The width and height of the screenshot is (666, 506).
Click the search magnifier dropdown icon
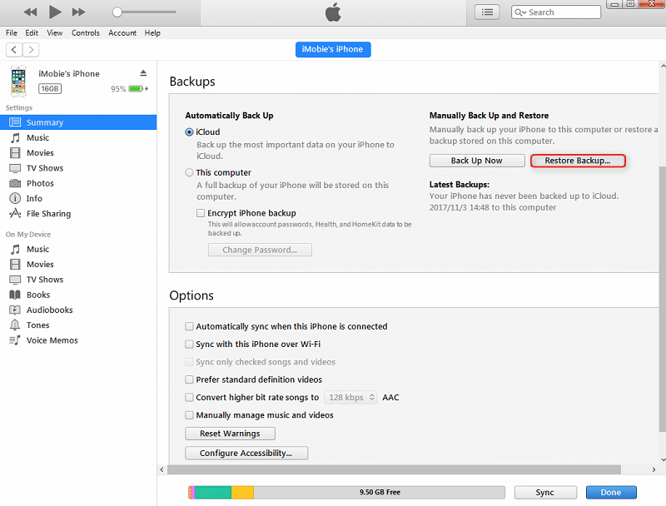(x=520, y=12)
